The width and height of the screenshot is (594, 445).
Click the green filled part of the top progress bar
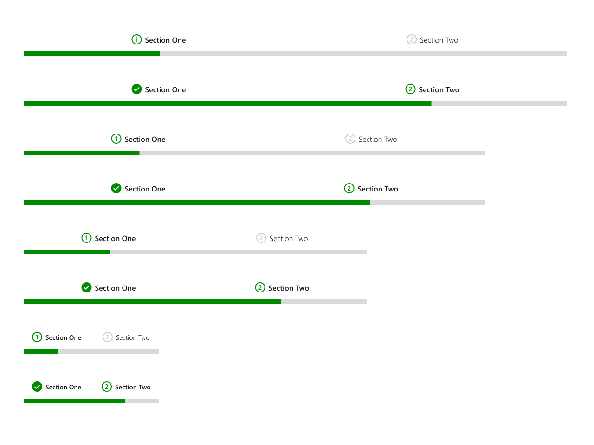click(x=92, y=54)
